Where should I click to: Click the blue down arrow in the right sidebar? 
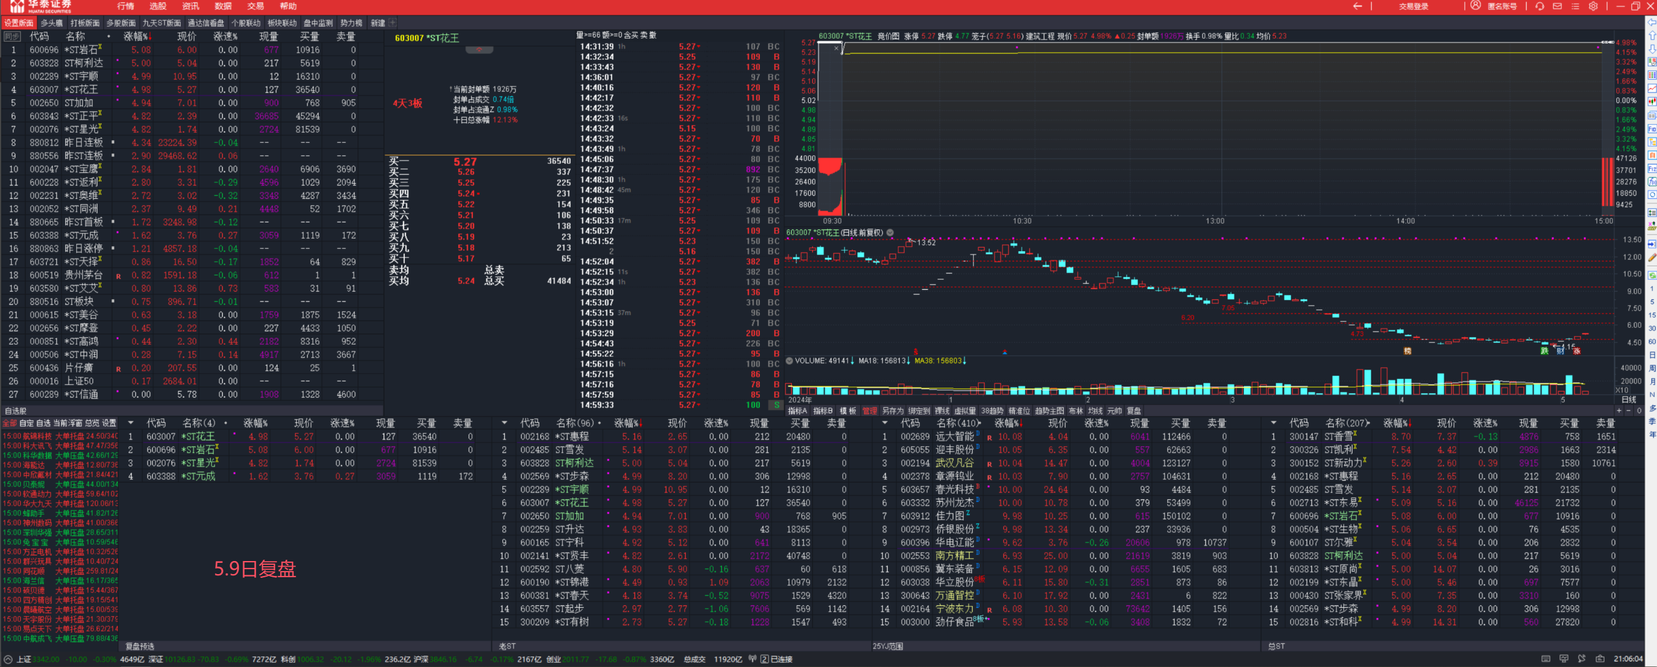pos(1652,49)
